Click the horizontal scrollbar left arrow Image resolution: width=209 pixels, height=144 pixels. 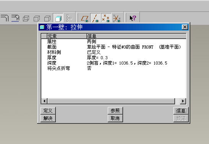[x=44, y=101]
